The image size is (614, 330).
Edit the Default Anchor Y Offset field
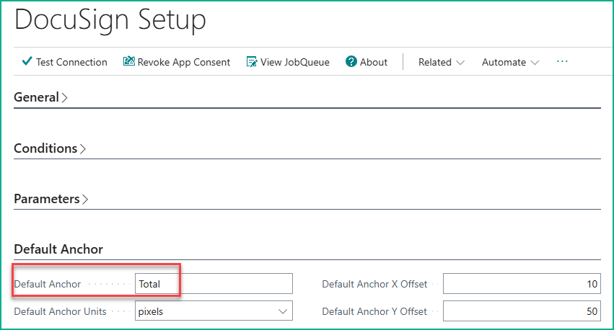tap(522, 311)
